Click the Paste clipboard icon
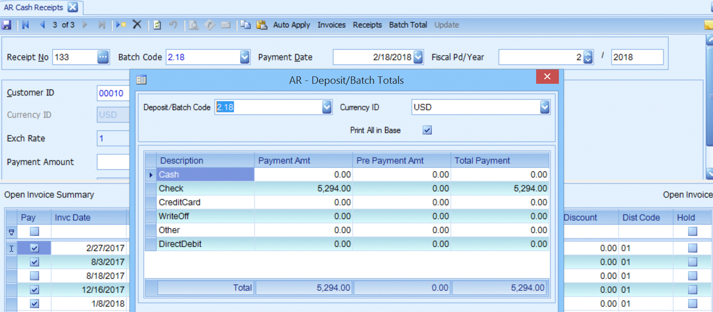Screen dimensions: 713x312 click(262, 25)
